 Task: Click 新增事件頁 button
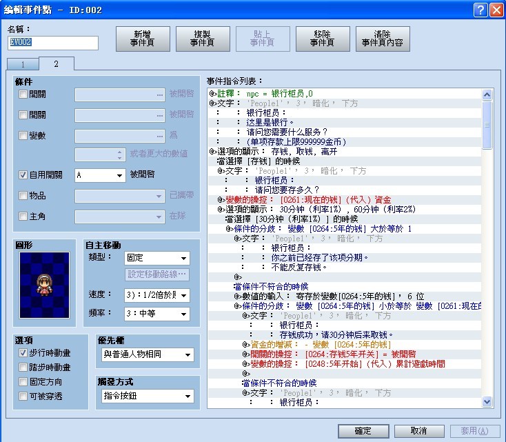click(x=143, y=39)
